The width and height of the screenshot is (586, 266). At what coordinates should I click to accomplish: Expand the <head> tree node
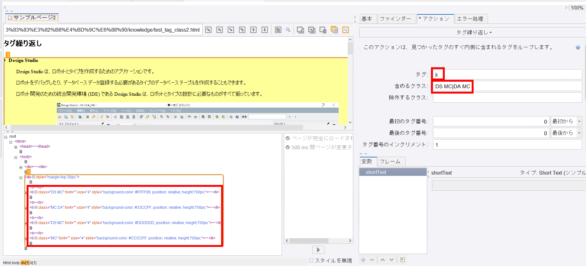click(x=16, y=147)
